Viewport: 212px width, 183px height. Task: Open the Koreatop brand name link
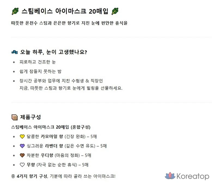pos(193,176)
